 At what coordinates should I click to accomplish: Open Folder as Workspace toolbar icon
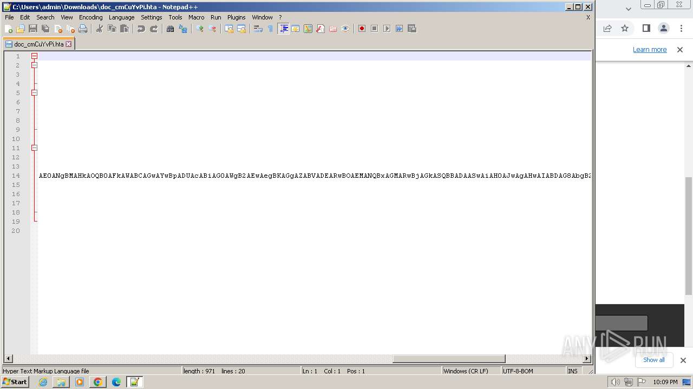[333, 29]
